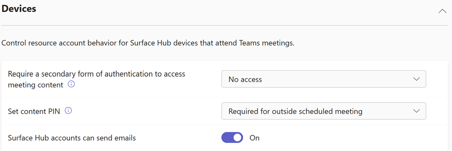Click Required for outside scheduled meeting text

[295, 111]
